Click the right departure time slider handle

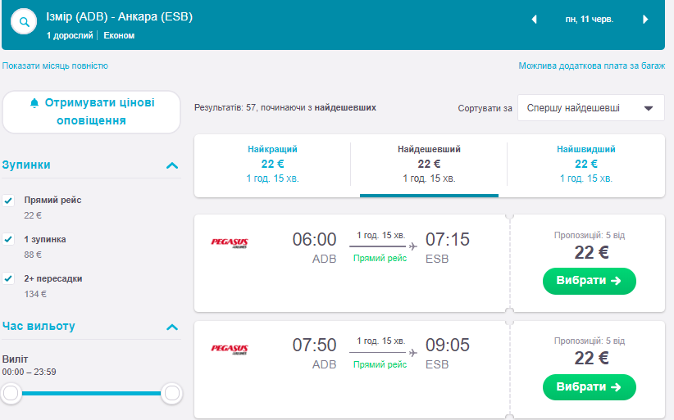172,394
